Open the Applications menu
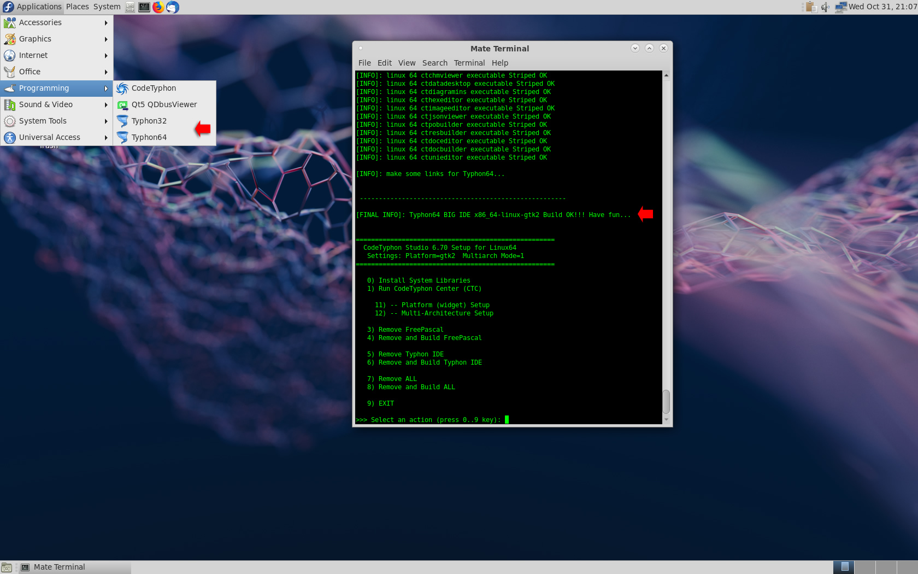918x574 pixels. [x=39, y=7]
